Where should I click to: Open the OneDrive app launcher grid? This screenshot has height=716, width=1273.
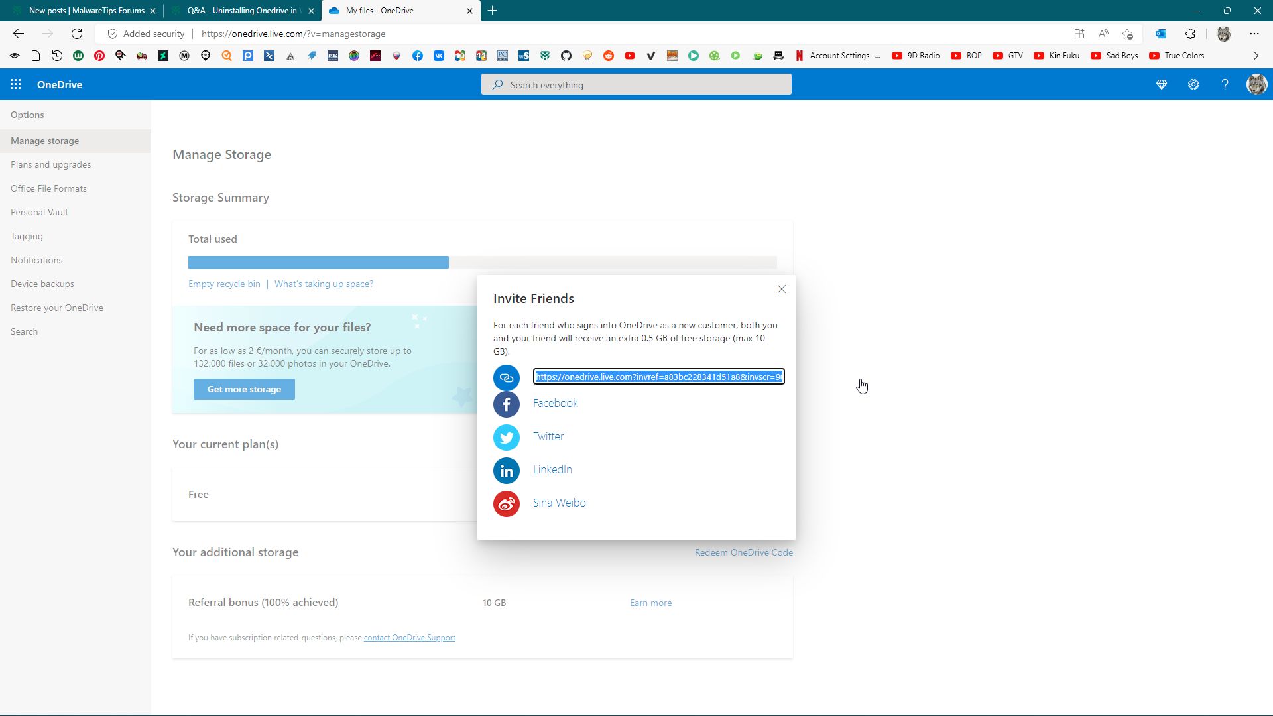(16, 84)
